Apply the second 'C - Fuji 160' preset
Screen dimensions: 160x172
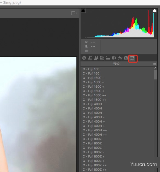[91, 73]
